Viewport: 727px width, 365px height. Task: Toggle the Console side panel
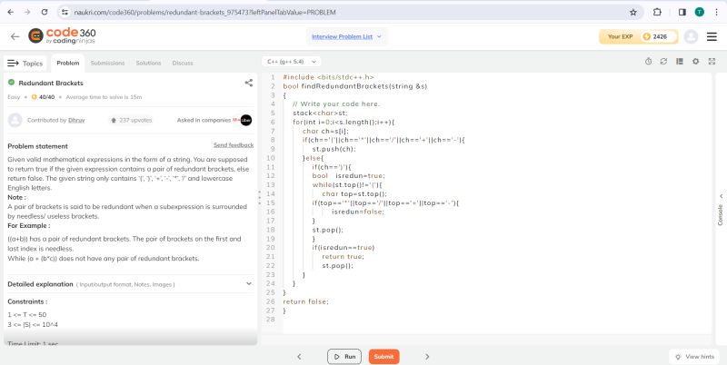721,210
